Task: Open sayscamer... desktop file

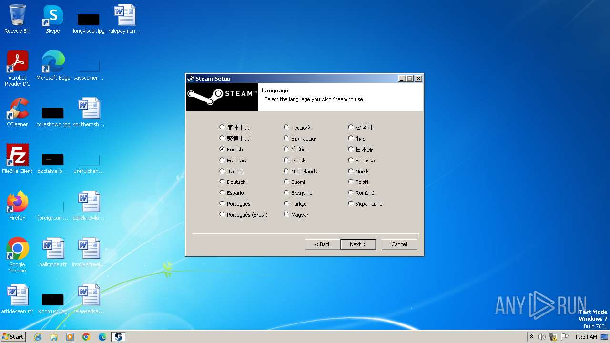Action: (89, 70)
